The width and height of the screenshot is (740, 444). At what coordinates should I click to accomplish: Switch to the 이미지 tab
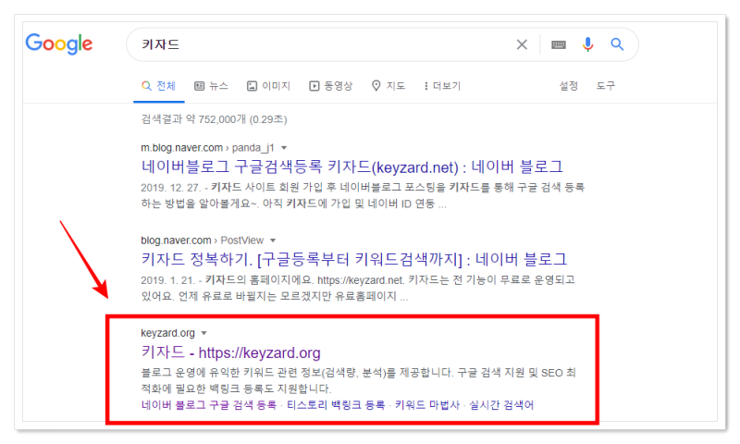268,86
